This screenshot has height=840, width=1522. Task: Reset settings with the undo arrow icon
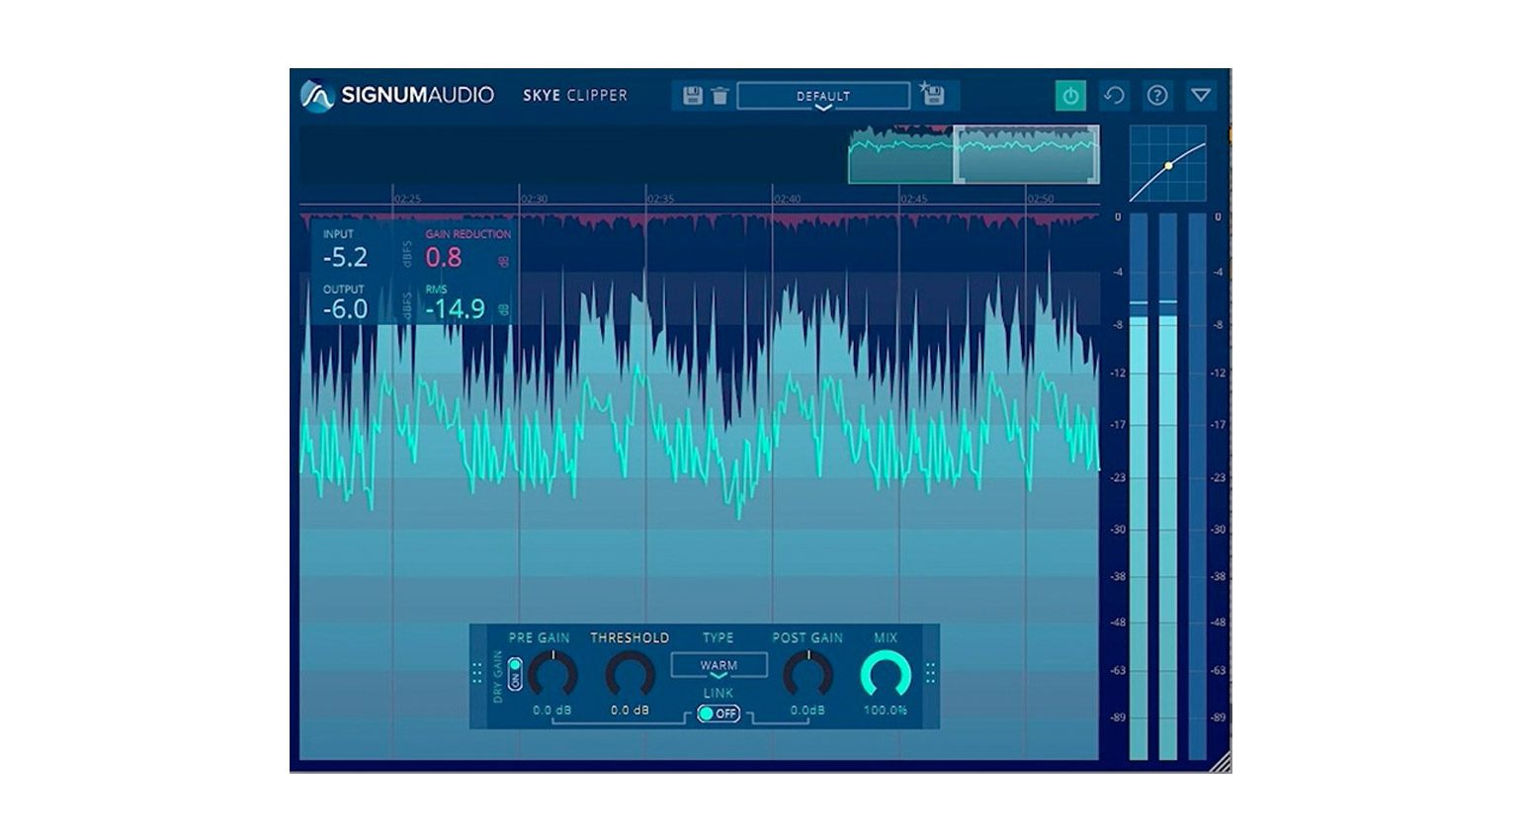pos(1114,96)
